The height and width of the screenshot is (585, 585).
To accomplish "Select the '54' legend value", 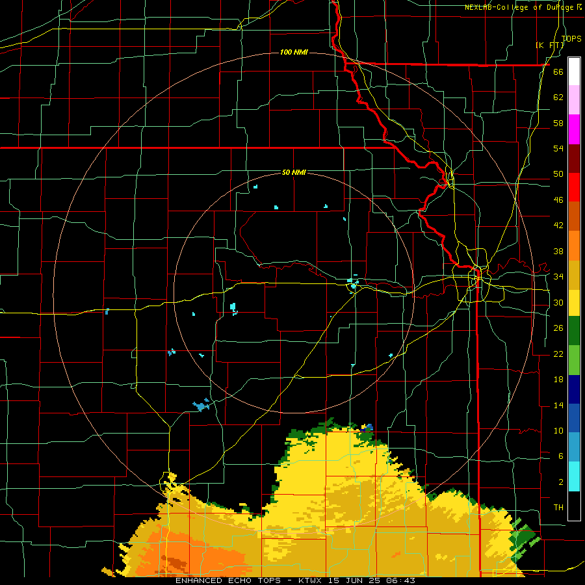I will coord(558,148).
